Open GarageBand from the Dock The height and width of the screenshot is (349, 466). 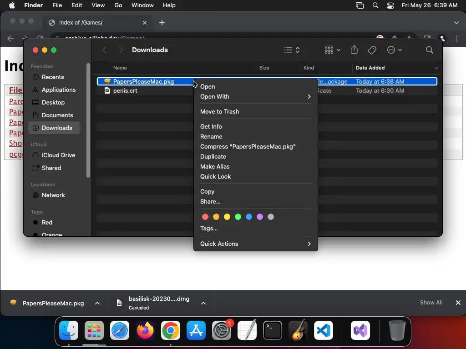point(298,330)
